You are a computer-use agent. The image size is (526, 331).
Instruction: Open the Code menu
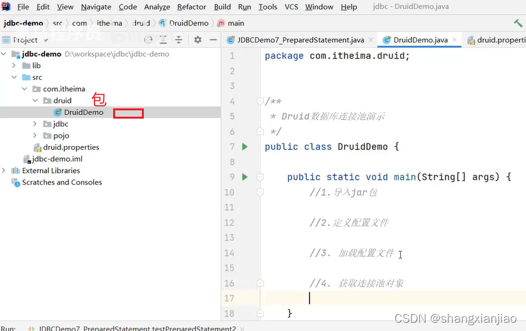click(128, 6)
